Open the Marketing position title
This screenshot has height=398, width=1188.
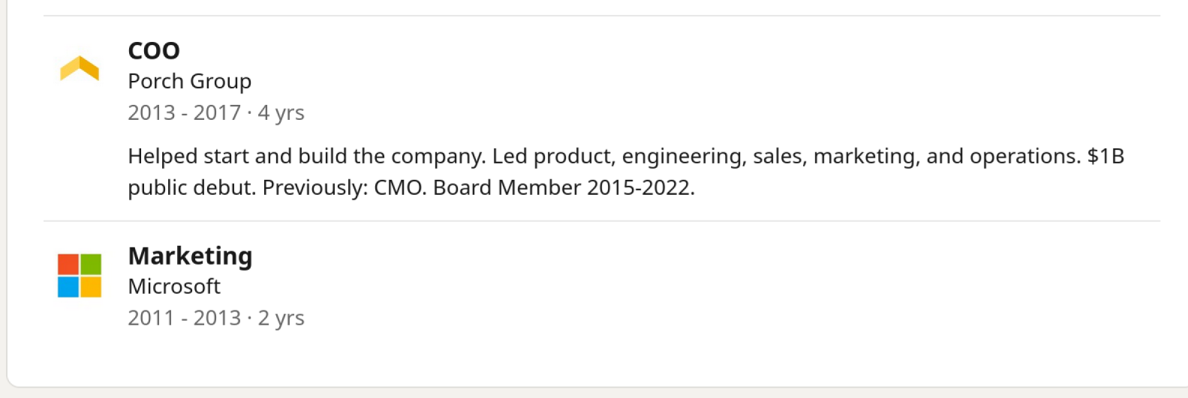190,256
